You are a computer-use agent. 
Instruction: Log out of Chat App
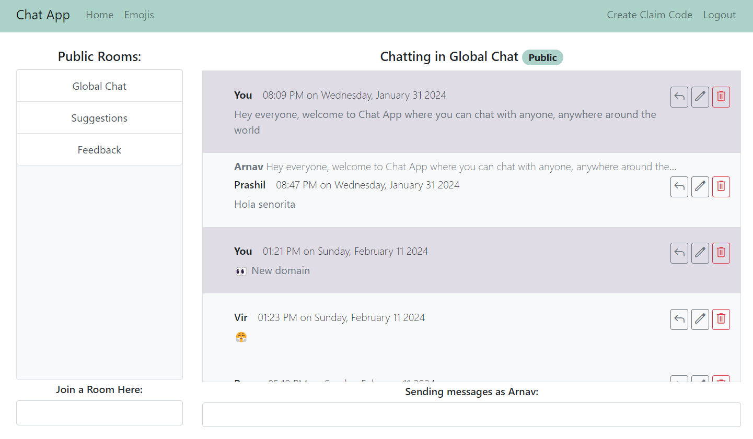coord(720,15)
